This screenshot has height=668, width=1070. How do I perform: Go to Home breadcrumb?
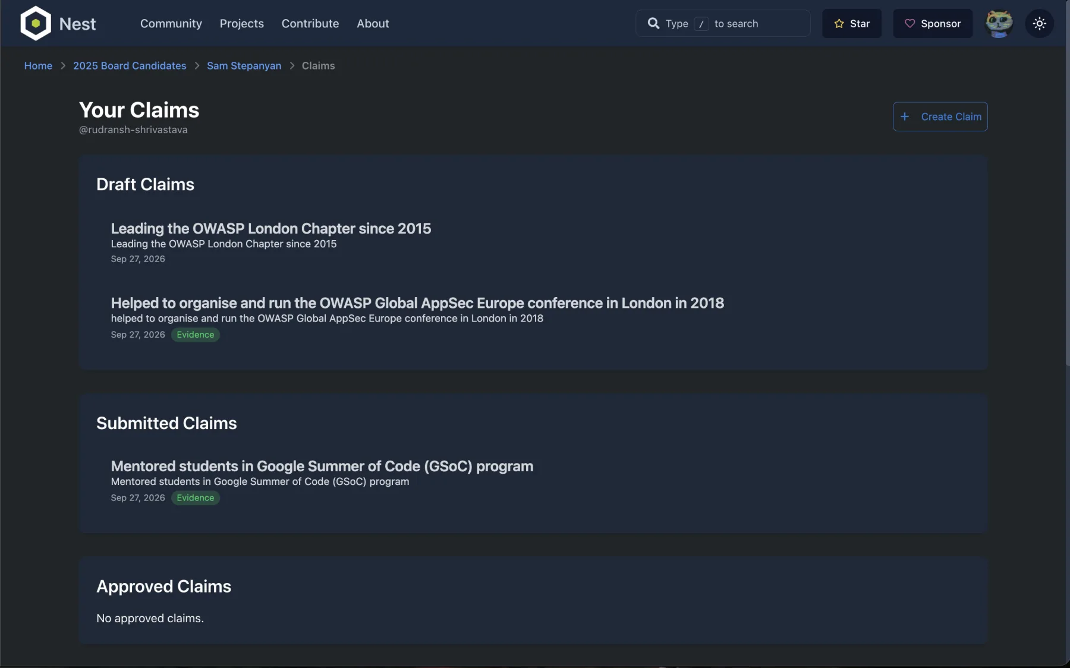pos(38,65)
